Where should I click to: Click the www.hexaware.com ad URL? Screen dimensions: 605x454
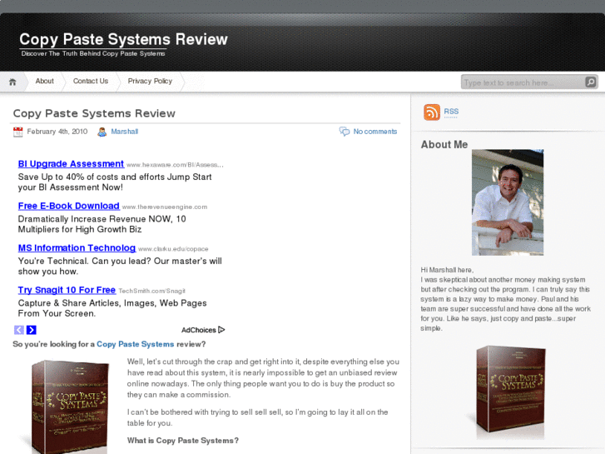pos(175,165)
